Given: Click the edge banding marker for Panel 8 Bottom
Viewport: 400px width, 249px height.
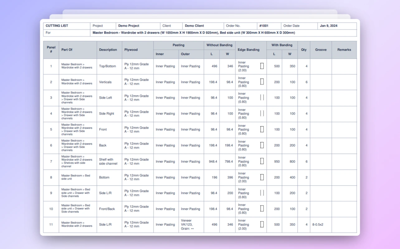Looking at the screenshot, I should [262, 177].
